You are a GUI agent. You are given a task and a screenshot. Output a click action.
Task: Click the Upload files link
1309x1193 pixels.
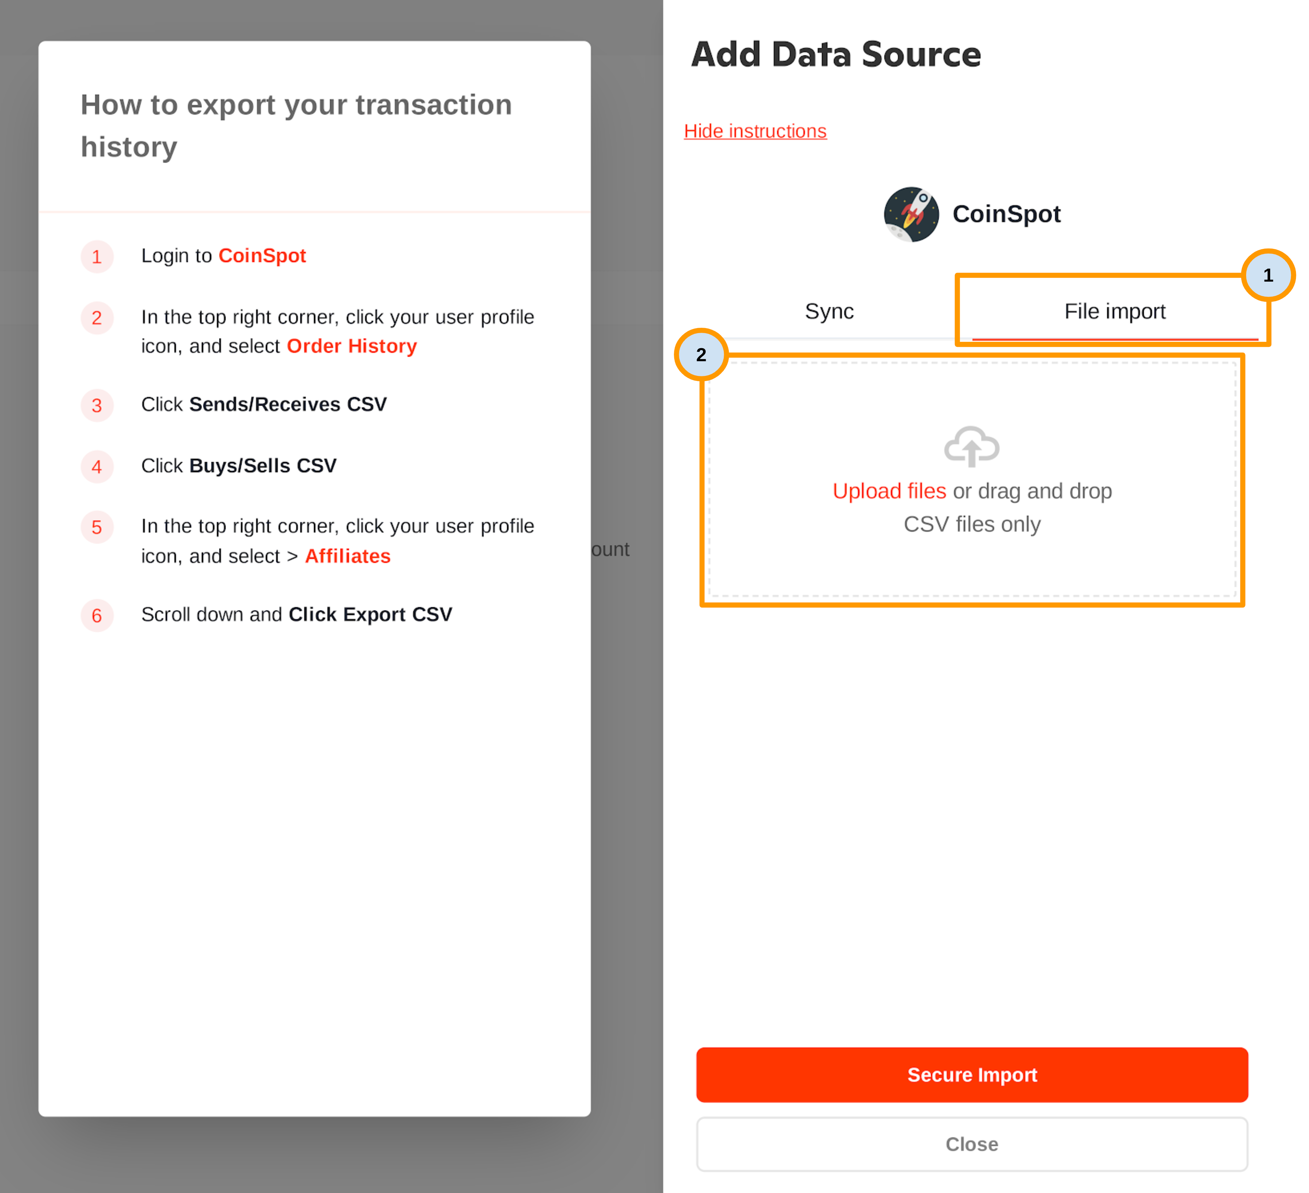pos(889,491)
